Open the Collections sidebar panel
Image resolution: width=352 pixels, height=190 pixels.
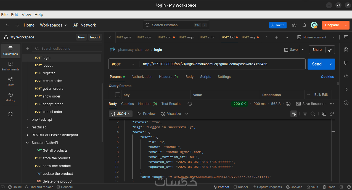pyautogui.click(x=10, y=51)
